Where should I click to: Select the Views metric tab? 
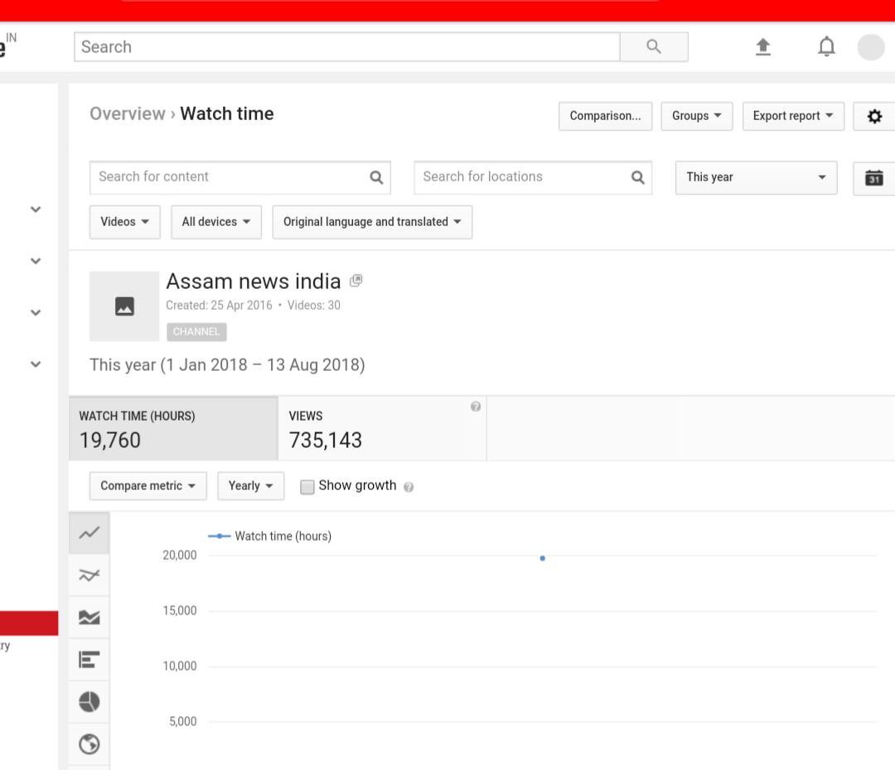[x=382, y=428]
